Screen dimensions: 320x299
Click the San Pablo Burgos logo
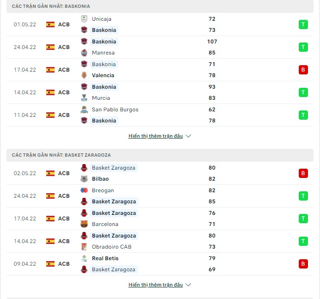(84, 110)
